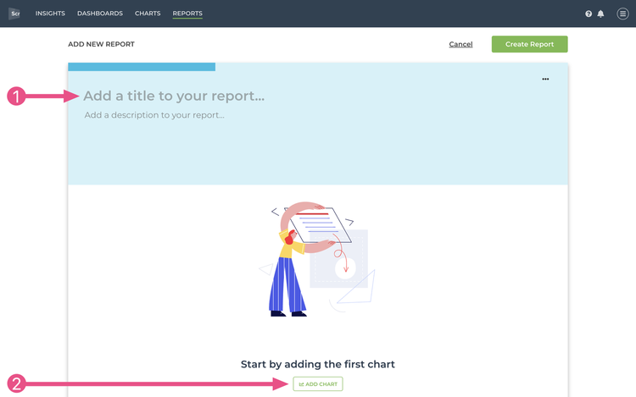This screenshot has height=397, width=636.
Task: Click the woman holding document illustration
Action: (x=317, y=259)
